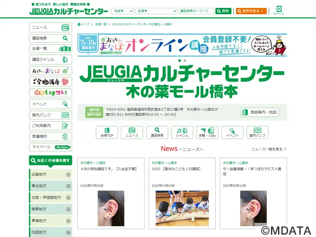Open the 地域 dropdown in header
This screenshot has width=316, height=237.
(122, 11)
